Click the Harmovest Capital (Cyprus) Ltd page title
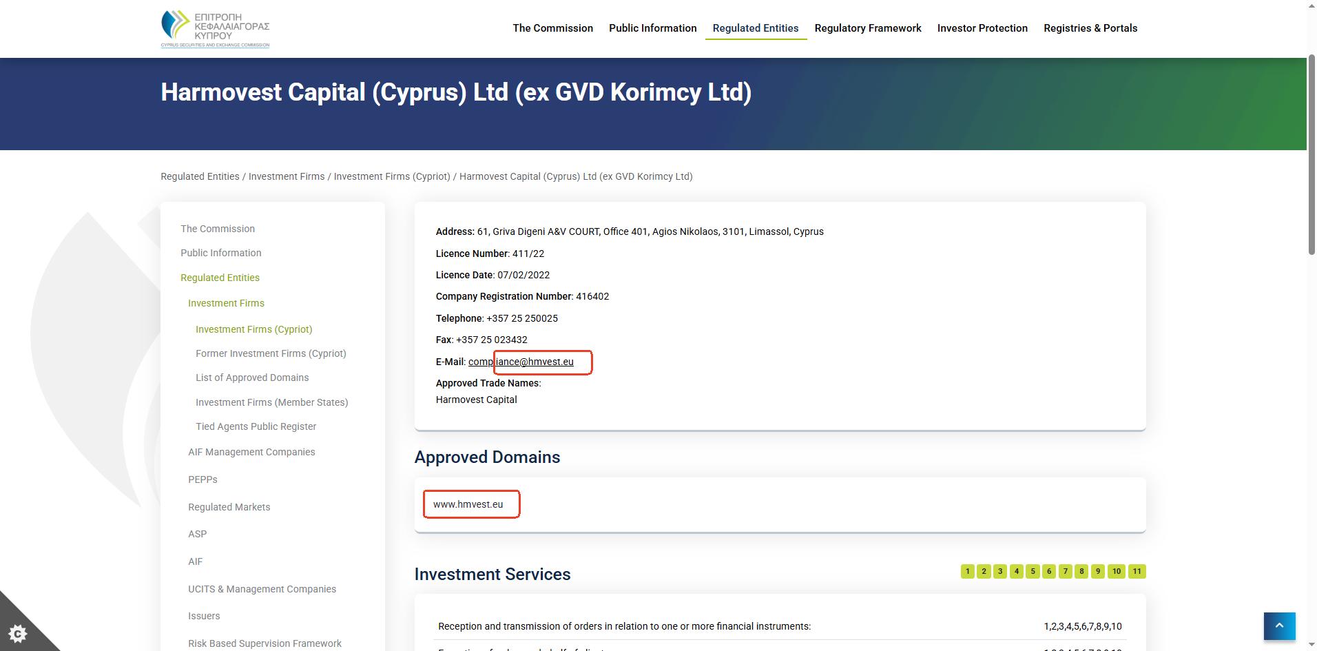 click(x=456, y=92)
